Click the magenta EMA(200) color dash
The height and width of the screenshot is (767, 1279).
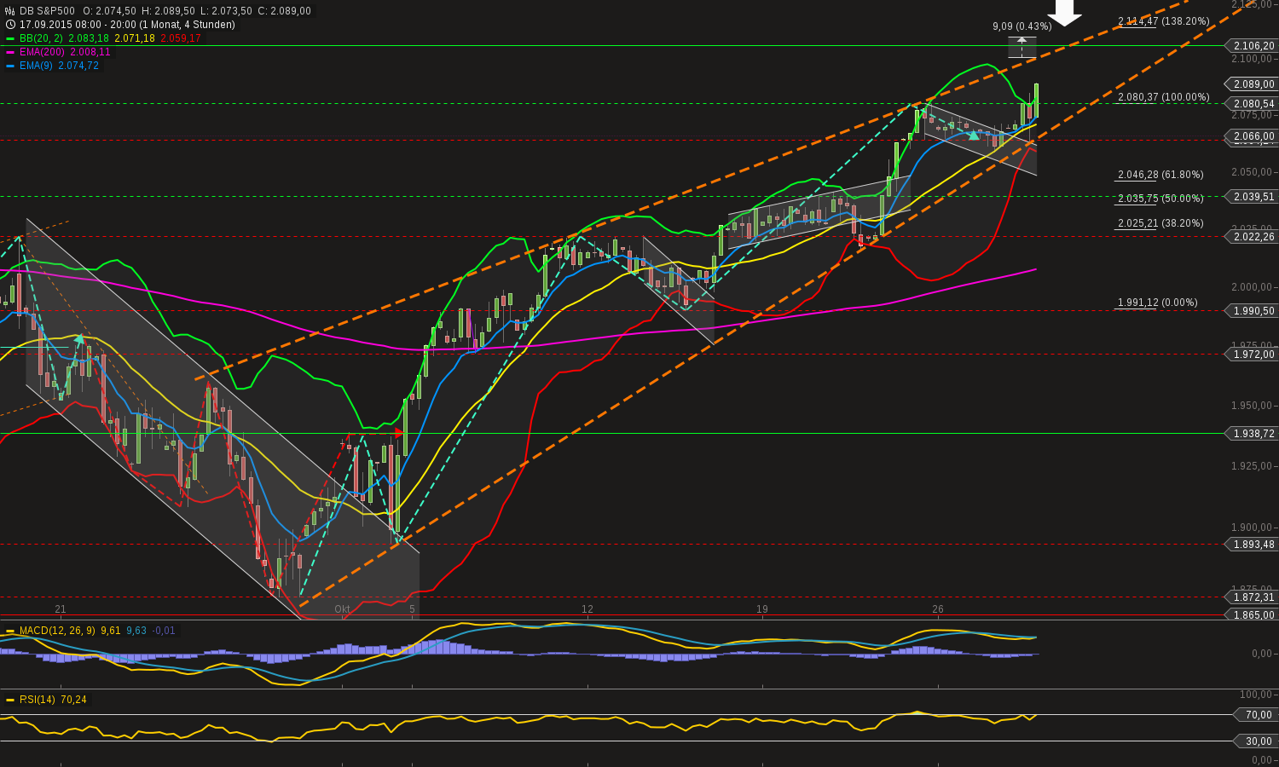coord(10,52)
